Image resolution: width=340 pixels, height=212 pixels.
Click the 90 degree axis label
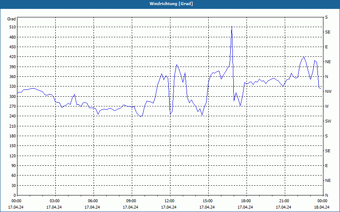pyautogui.click(x=14, y=166)
